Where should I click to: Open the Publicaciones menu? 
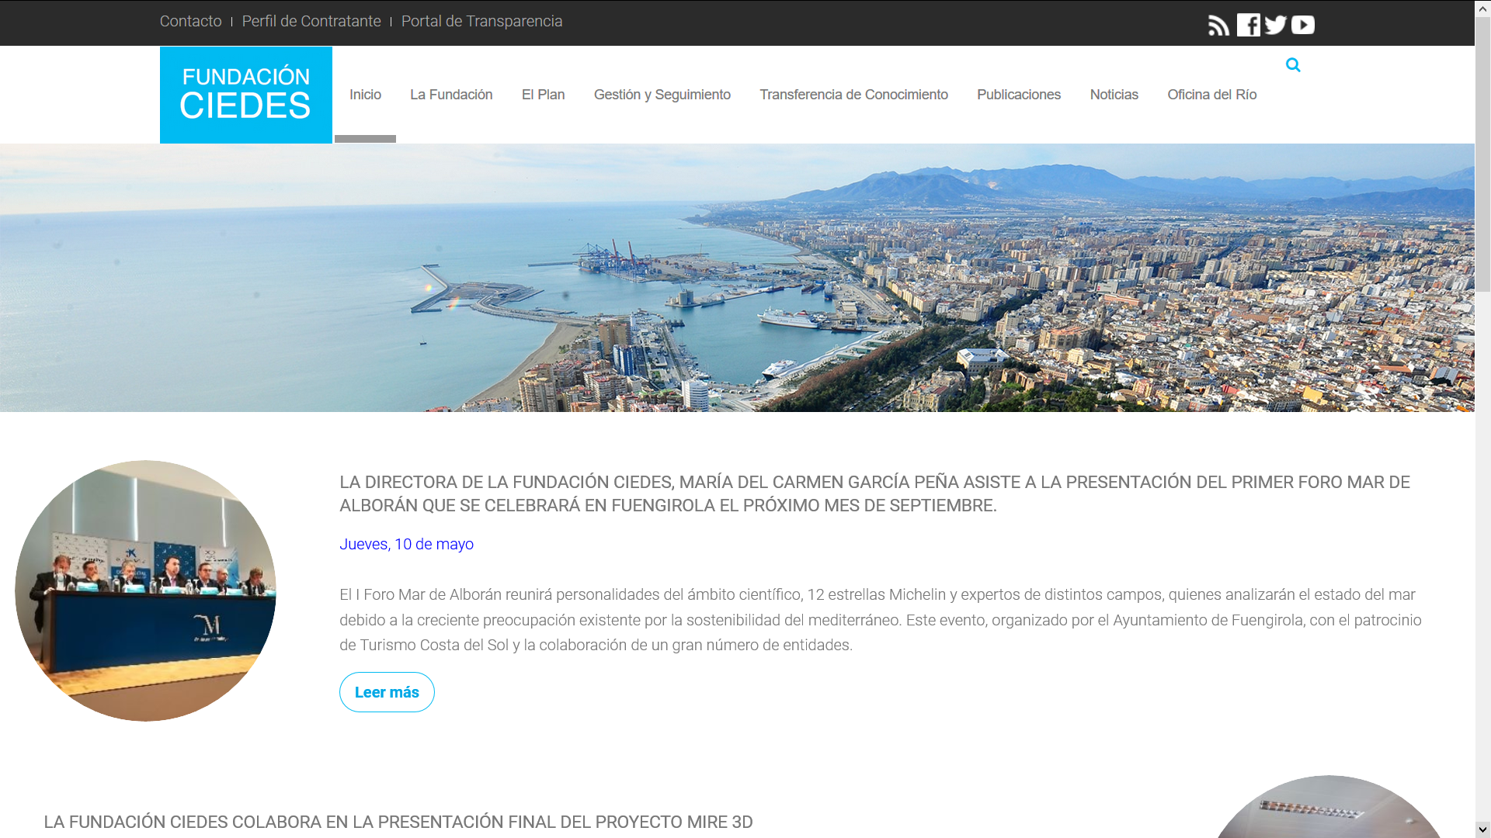tap(1019, 95)
